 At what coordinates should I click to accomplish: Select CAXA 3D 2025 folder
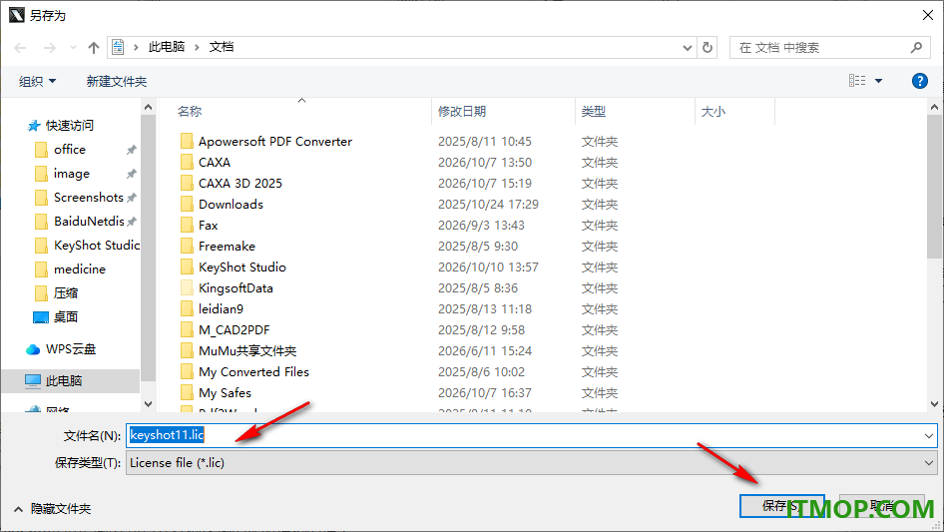(240, 184)
